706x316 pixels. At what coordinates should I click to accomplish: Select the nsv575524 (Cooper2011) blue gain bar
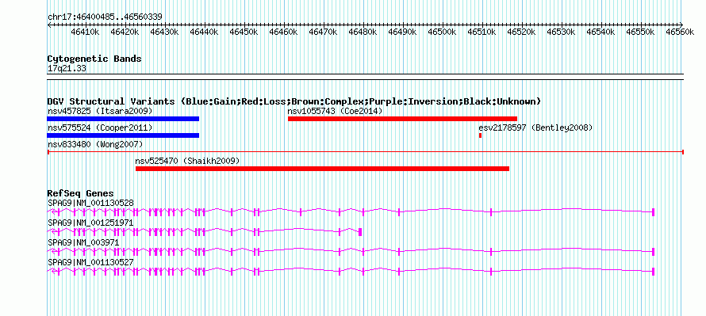(x=123, y=135)
